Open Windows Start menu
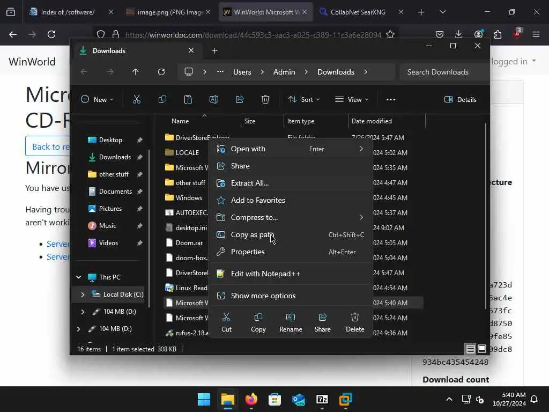The image size is (549, 412). pyautogui.click(x=204, y=399)
